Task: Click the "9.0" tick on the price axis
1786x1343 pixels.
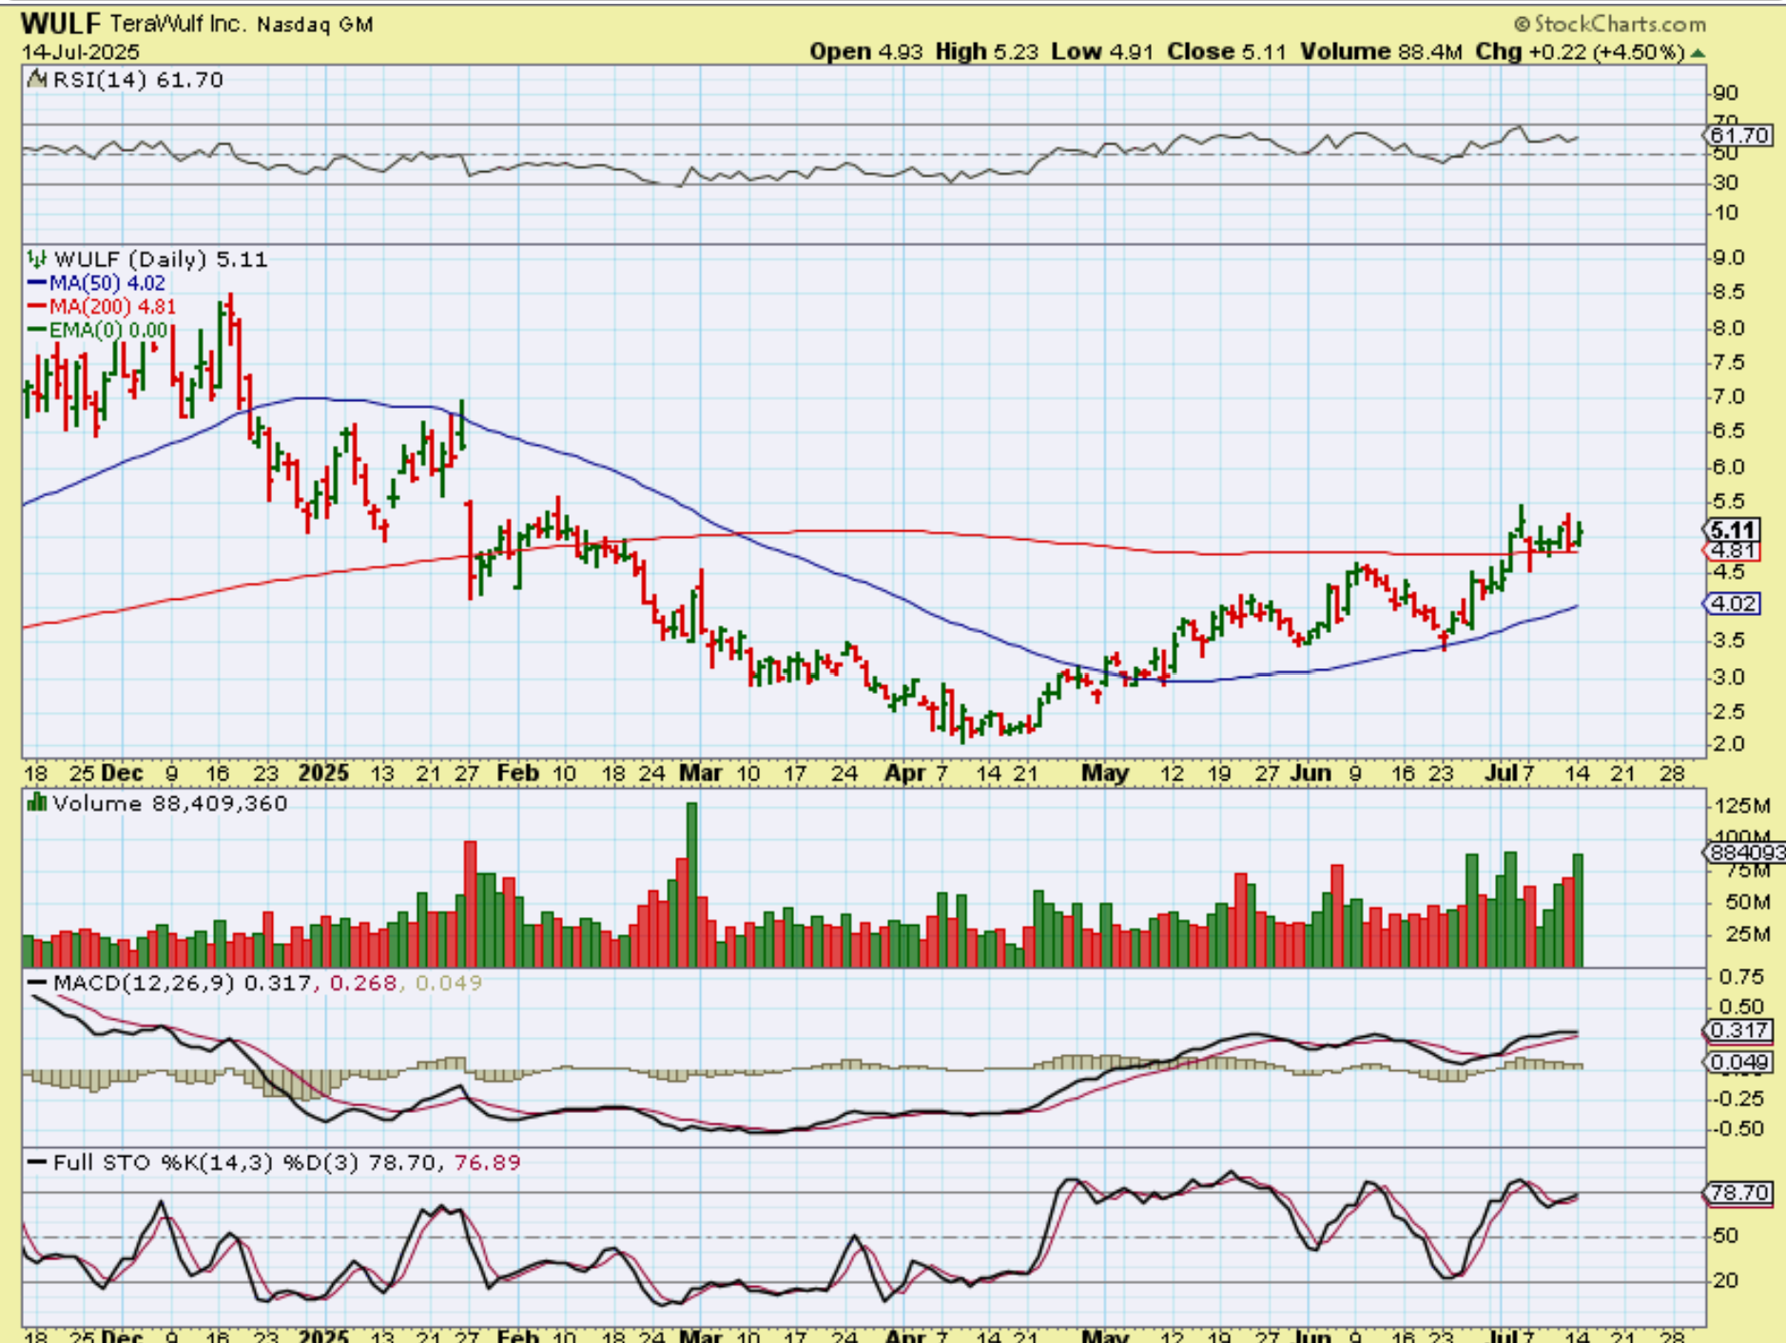Action: (x=1729, y=258)
